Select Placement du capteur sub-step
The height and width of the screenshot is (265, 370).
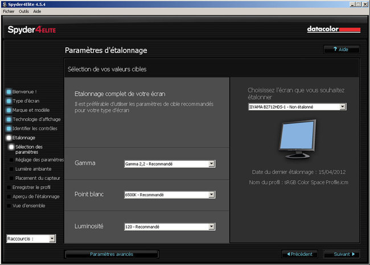pos(38,178)
